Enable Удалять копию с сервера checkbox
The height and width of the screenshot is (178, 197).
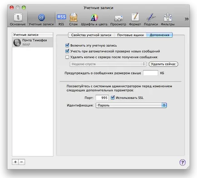67,57
